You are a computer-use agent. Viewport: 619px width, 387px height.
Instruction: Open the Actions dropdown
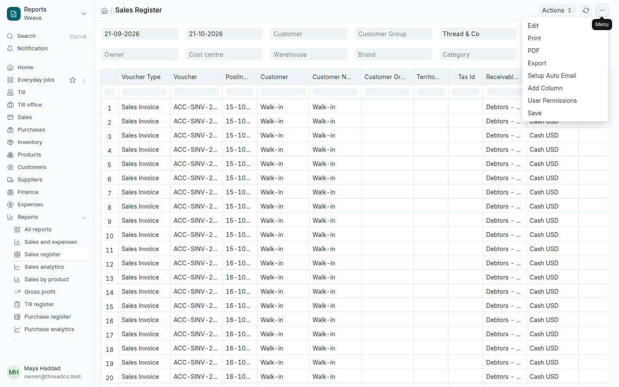tap(557, 10)
